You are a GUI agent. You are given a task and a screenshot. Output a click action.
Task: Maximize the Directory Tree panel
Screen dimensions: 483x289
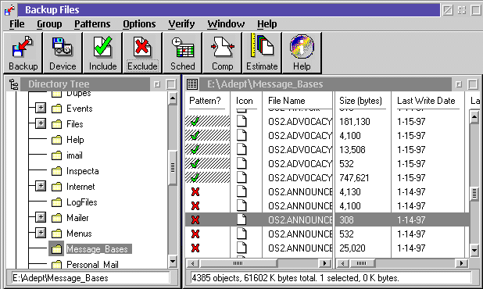click(171, 84)
